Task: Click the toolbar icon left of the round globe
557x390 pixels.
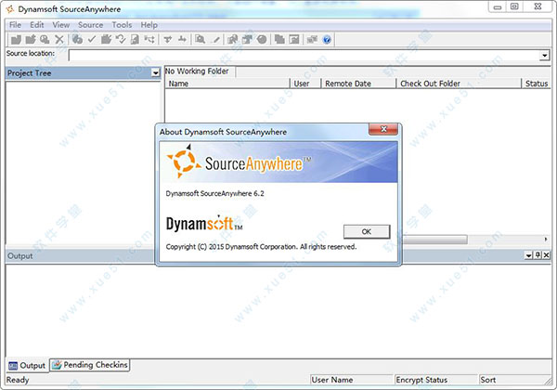Action: point(247,39)
